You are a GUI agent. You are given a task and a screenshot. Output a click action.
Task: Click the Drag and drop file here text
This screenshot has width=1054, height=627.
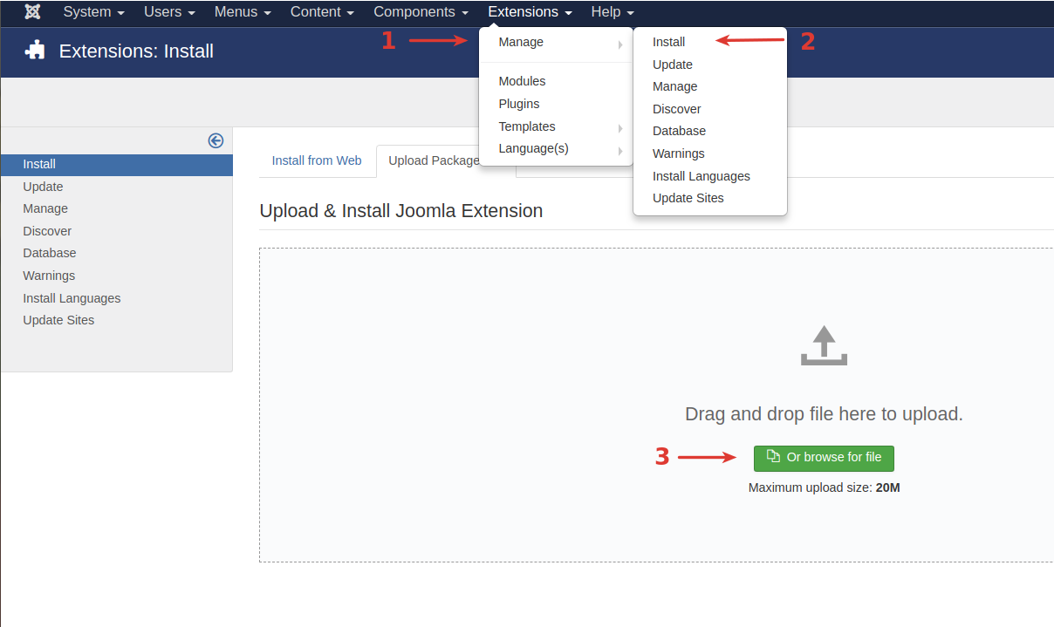pos(824,414)
